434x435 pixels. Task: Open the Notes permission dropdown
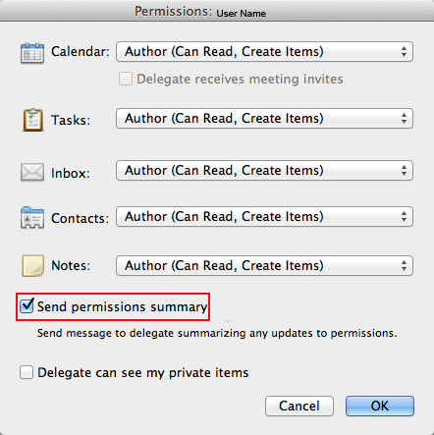264,265
